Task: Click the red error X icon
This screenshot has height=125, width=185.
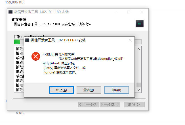Action: pyautogui.click(x=36, y=56)
